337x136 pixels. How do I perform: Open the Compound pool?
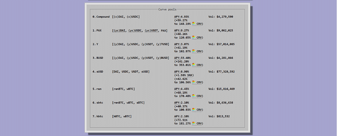coord(103,17)
